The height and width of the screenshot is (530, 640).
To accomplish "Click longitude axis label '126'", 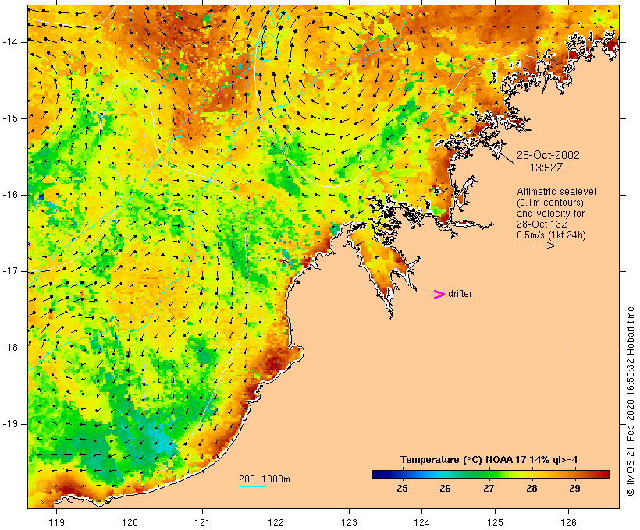I will coord(568,522).
